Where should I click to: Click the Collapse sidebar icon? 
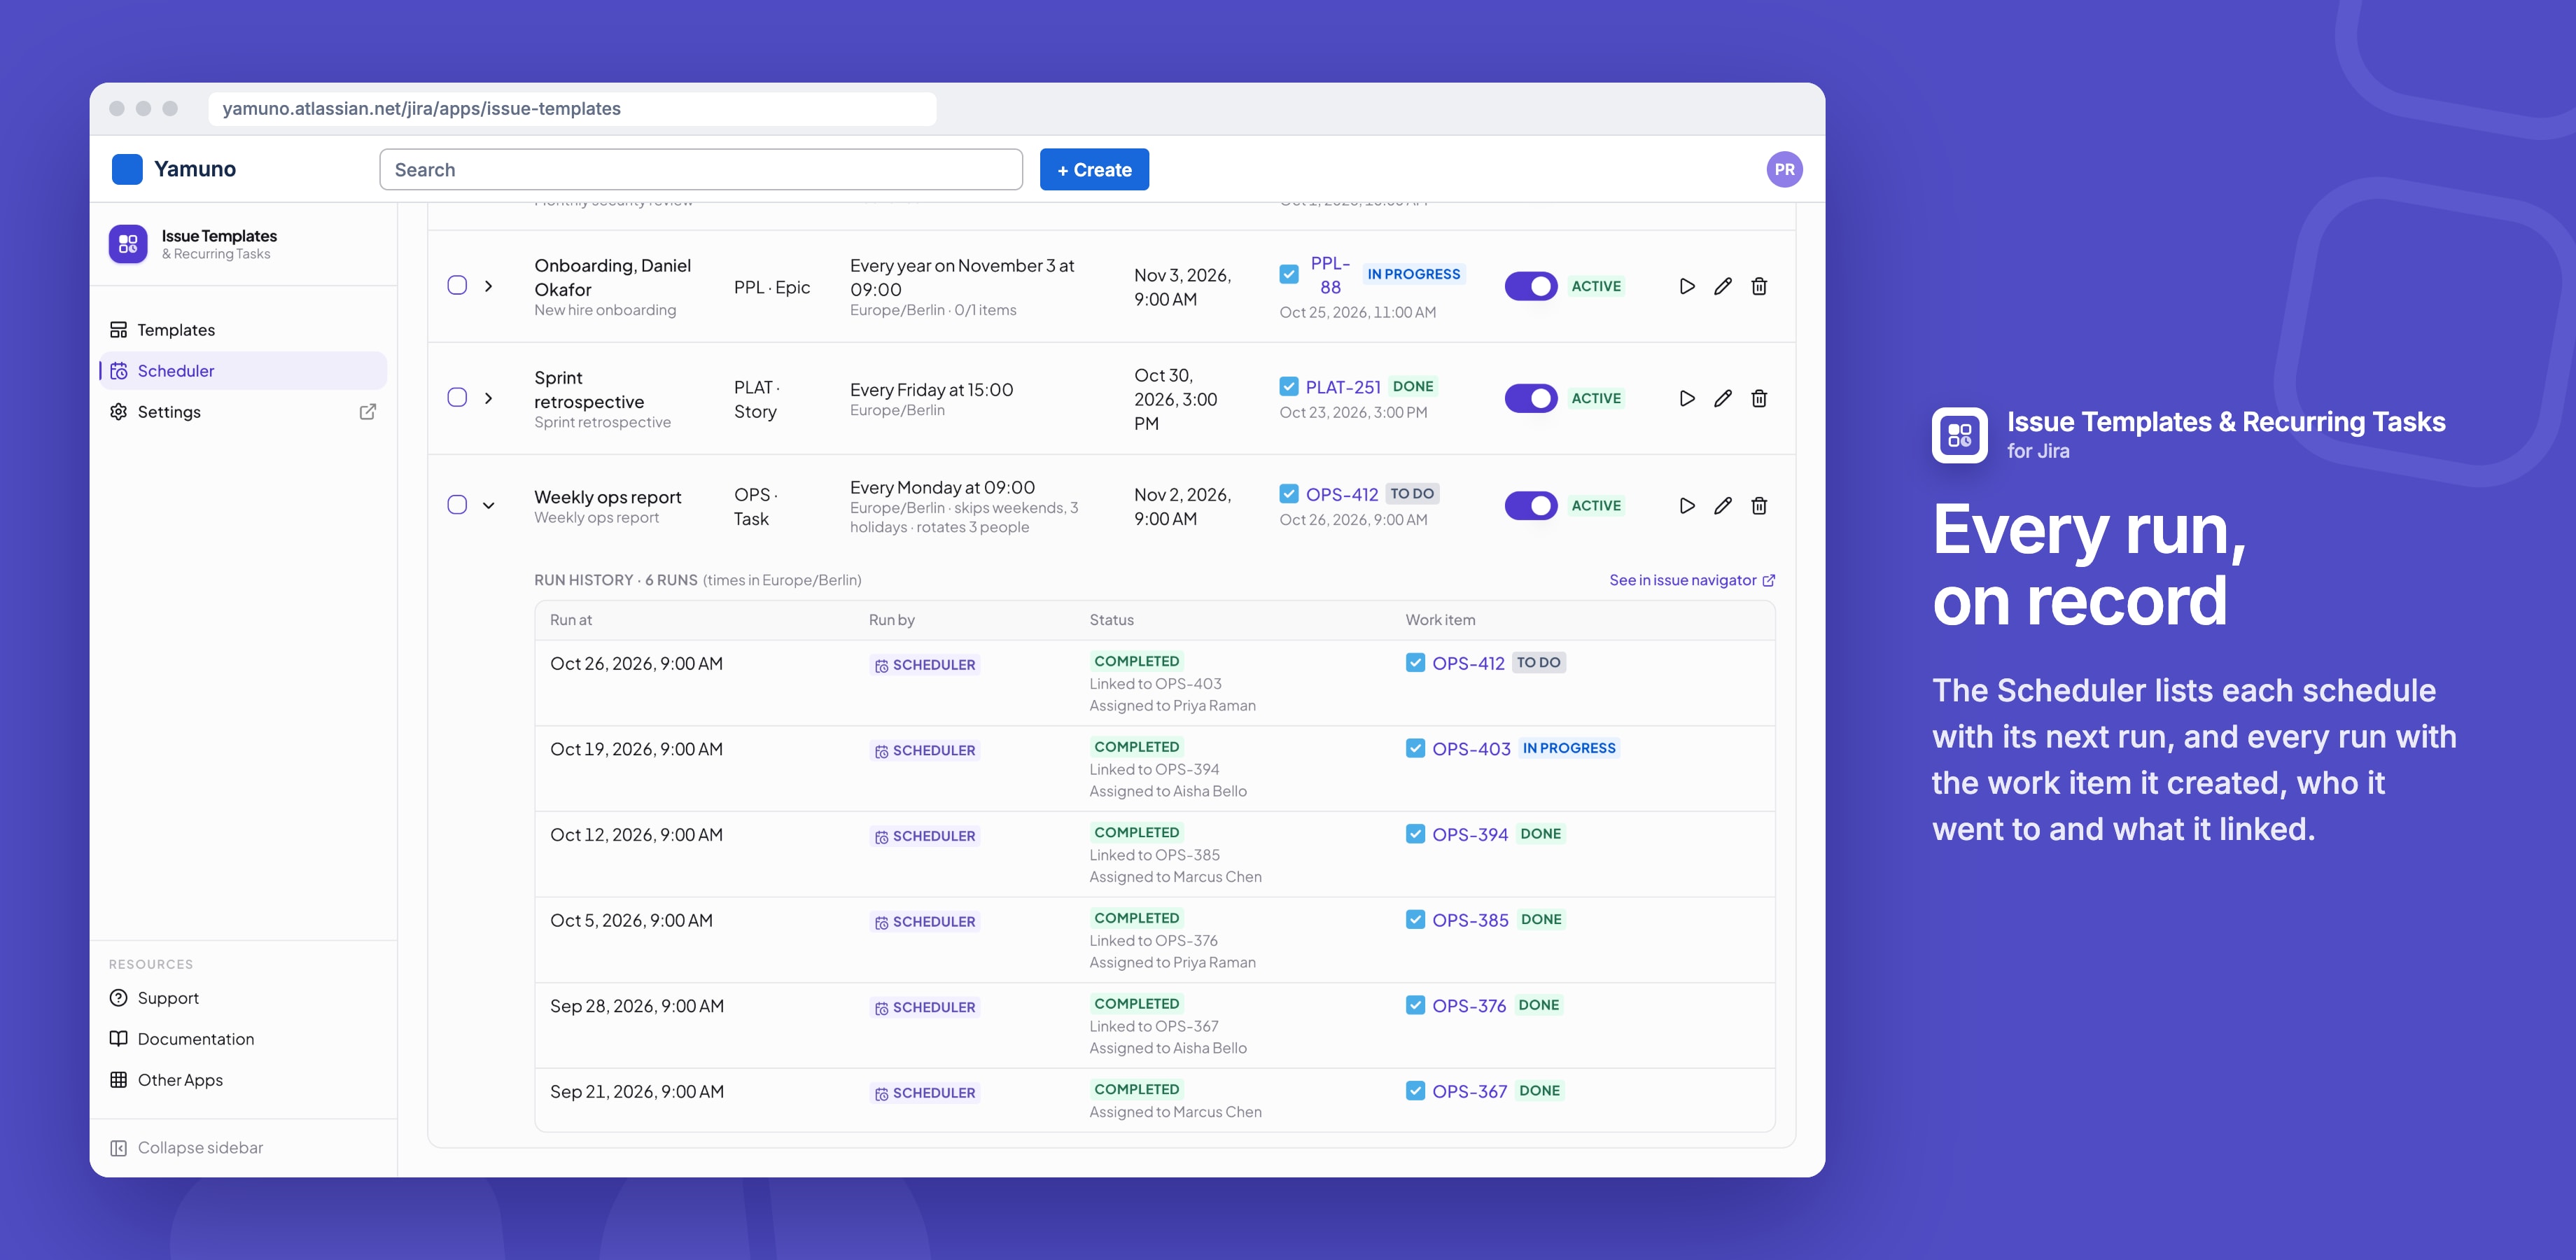click(118, 1148)
